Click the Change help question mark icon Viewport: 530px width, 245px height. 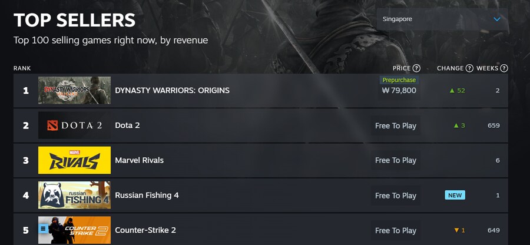coord(469,68)
